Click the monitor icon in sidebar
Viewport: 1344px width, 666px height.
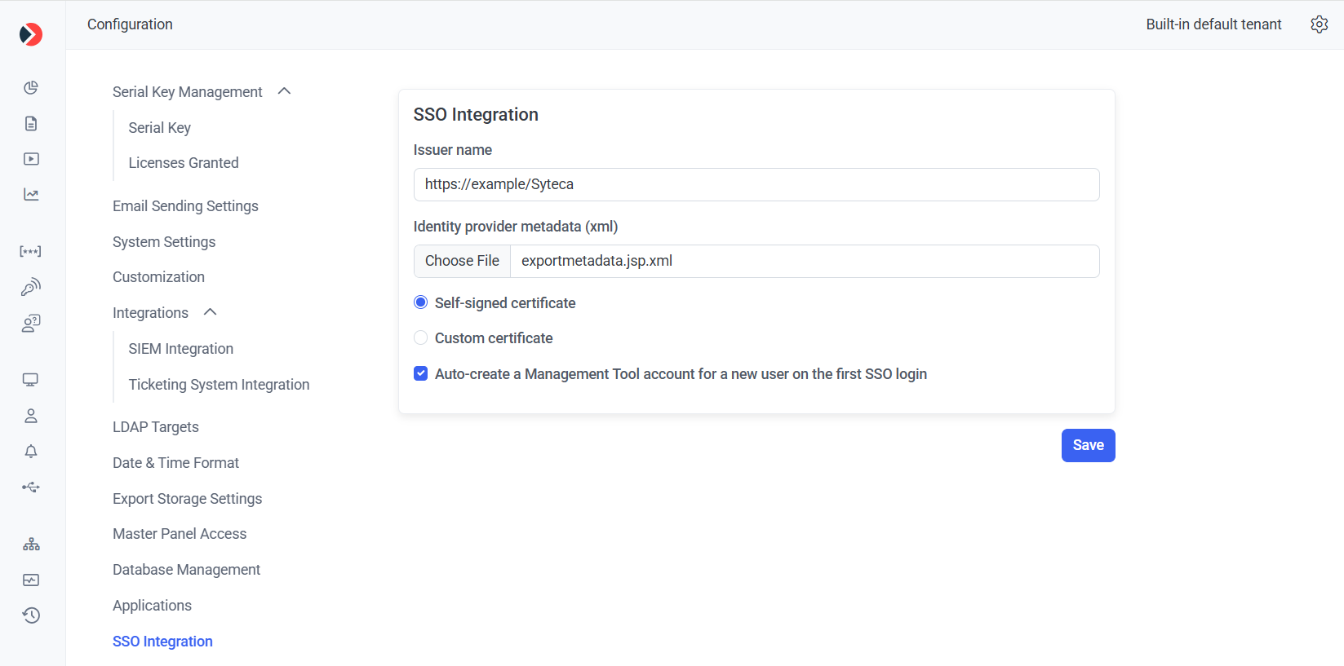pos(31,380)
